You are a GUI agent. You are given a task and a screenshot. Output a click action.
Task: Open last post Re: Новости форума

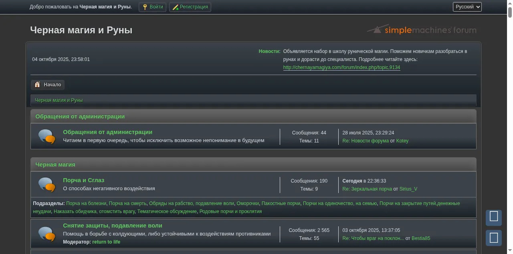tap(366, 141)
